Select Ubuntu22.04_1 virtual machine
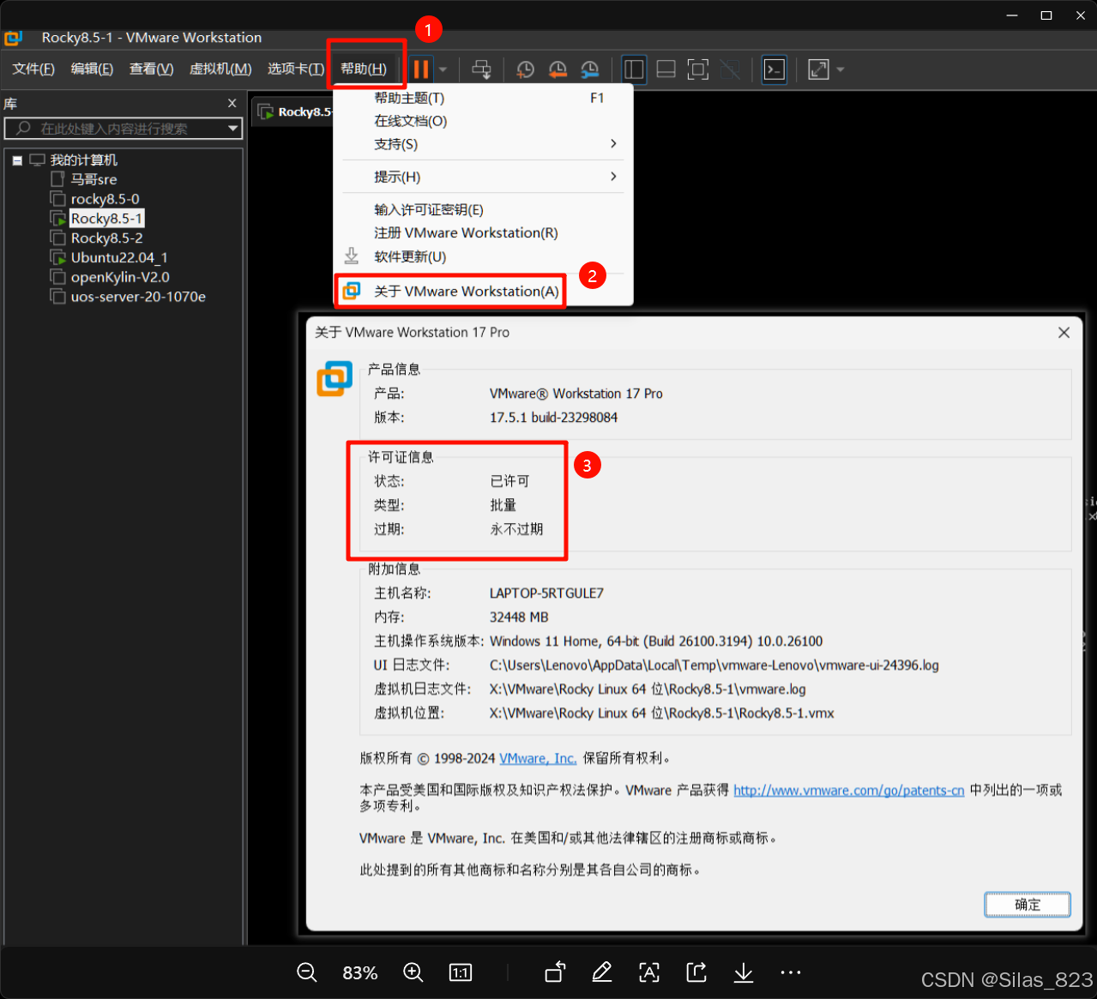 [x=119, y=257]
